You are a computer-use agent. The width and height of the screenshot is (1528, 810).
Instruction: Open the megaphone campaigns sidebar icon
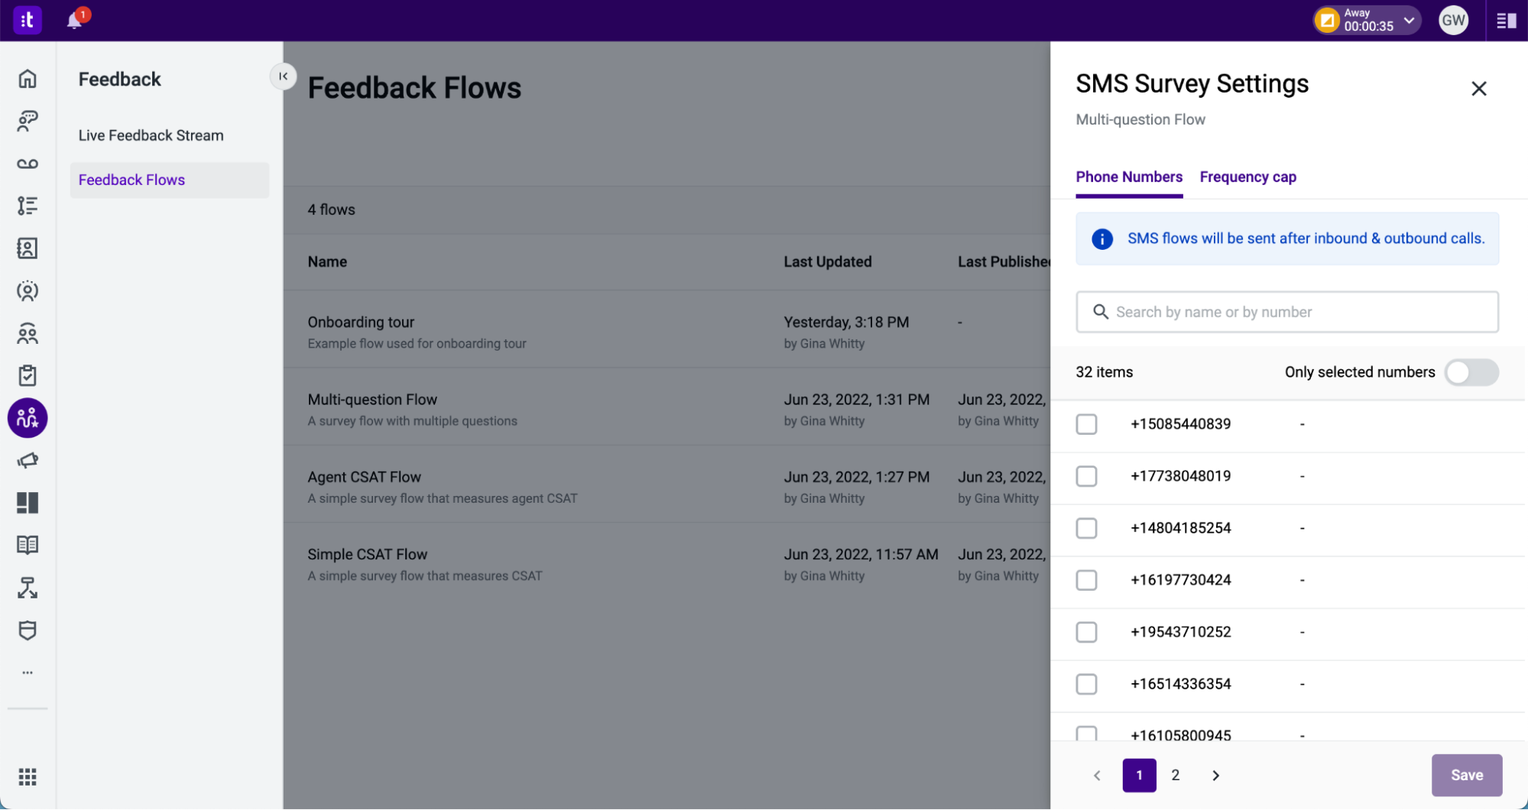coord(28,460)
